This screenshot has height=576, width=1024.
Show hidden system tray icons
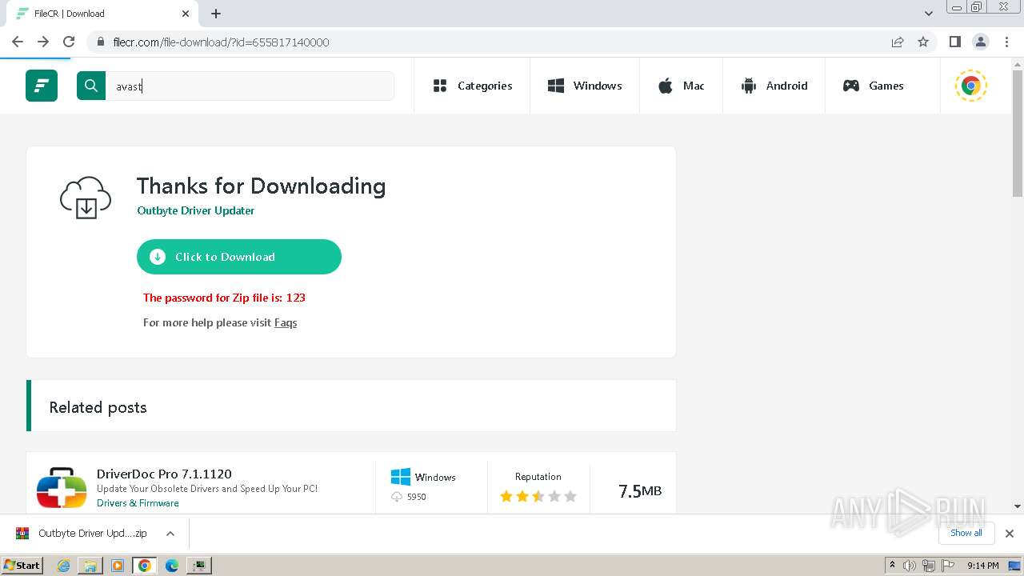click(892, 565)
